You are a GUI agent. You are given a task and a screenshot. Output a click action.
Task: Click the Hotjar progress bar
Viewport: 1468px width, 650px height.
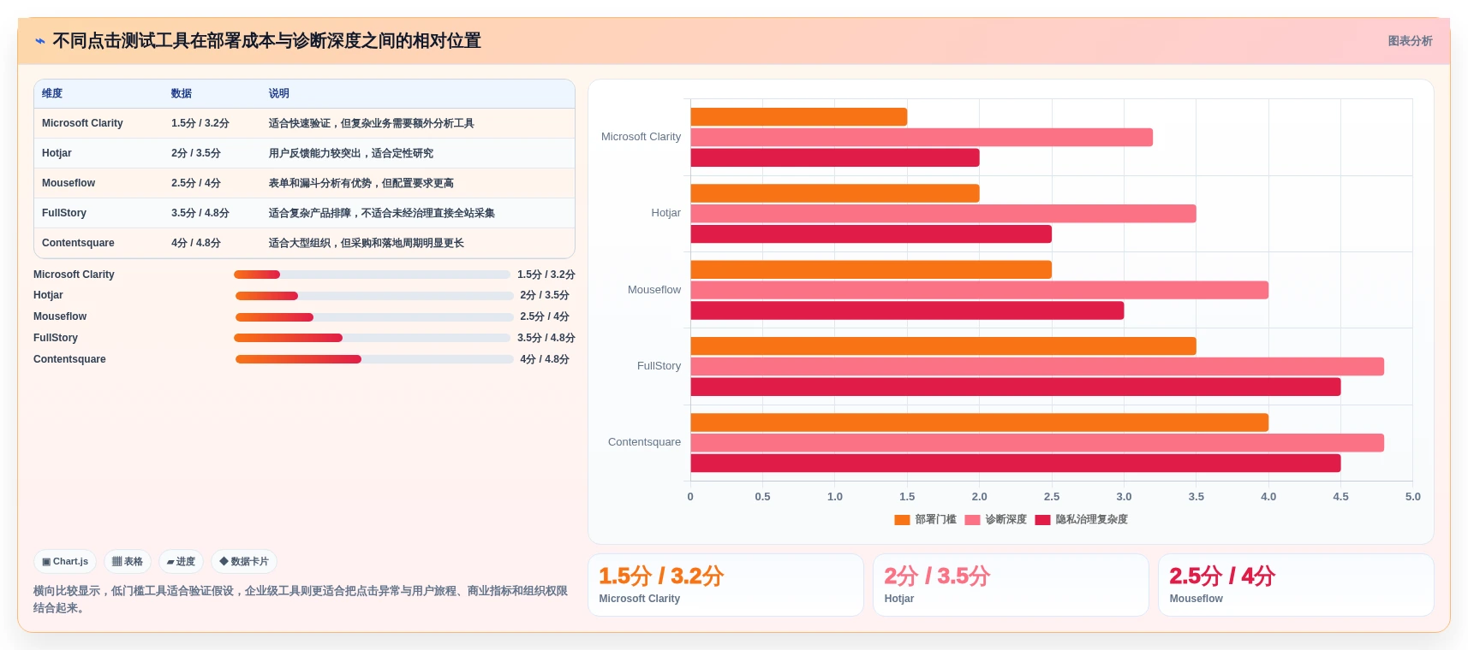click(374, 296)
